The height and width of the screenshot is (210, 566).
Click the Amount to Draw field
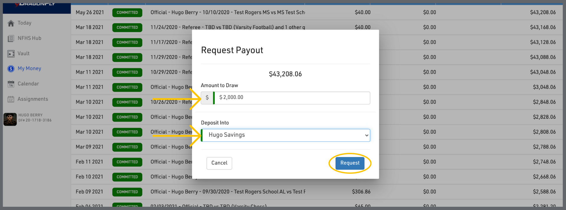click(x=292, y=98)
